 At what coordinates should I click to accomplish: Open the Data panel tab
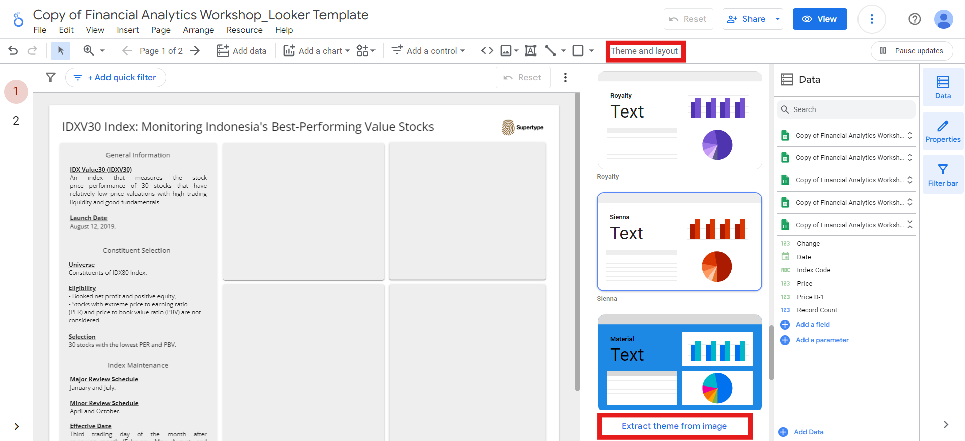(x=943, y=87)
